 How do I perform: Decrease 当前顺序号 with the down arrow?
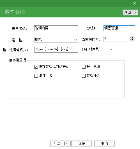pos(132,40)
